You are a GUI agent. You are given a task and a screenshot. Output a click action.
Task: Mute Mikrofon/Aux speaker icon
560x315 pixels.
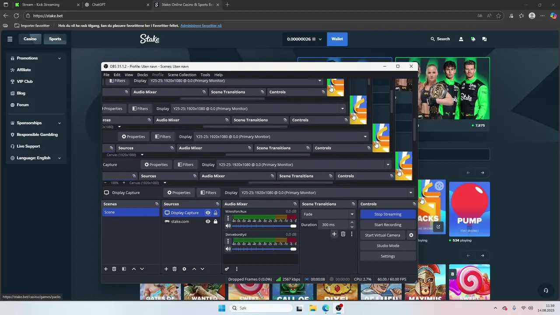pos(228,226)
